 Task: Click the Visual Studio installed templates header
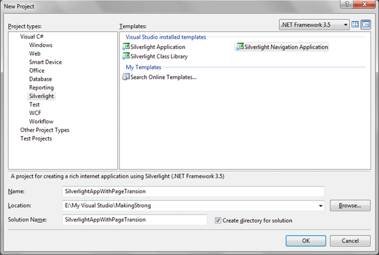click(166, 37)
